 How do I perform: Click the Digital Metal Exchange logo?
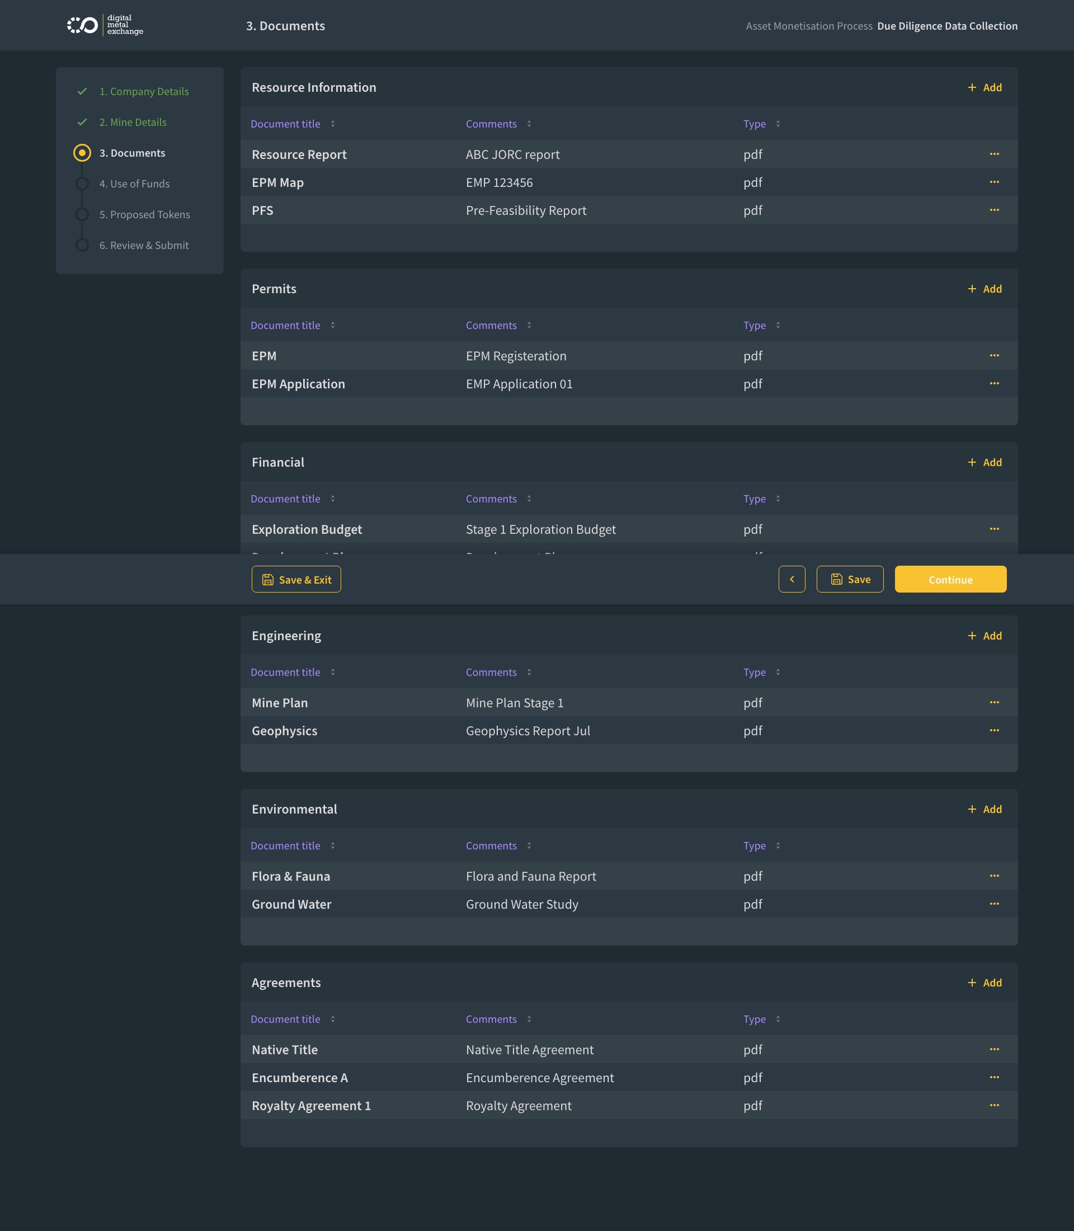105,25
